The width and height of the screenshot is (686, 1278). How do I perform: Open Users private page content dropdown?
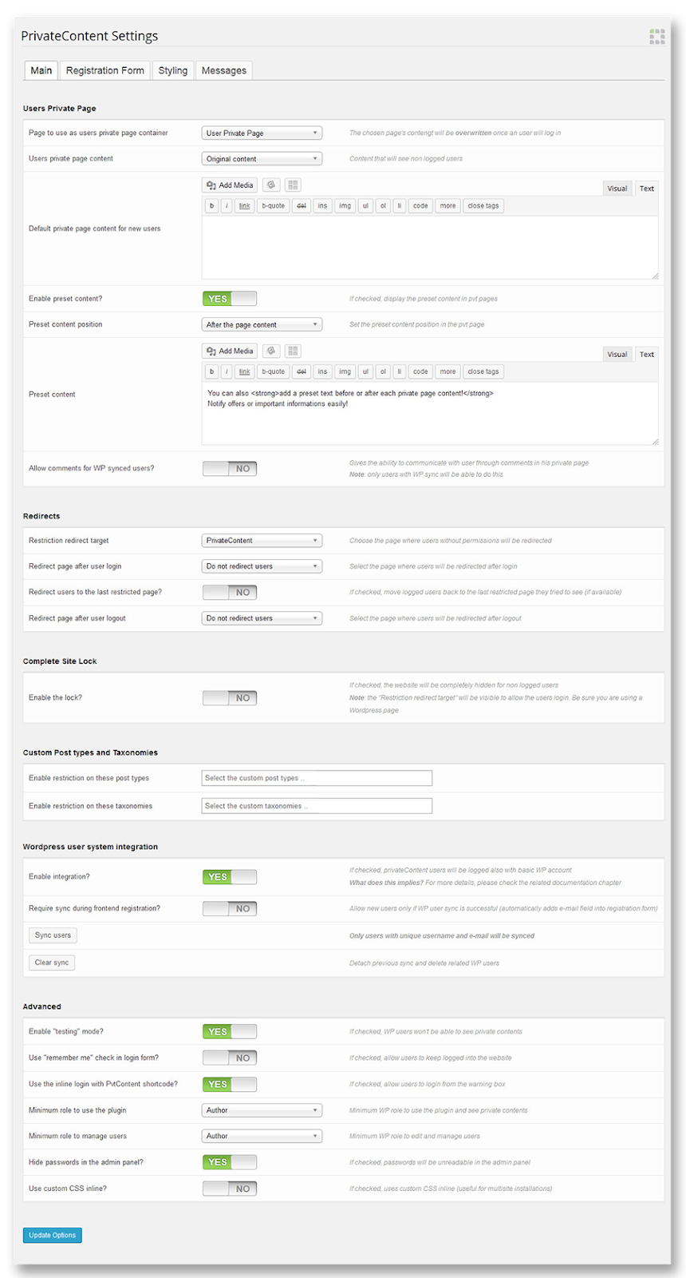click(262, 159)
